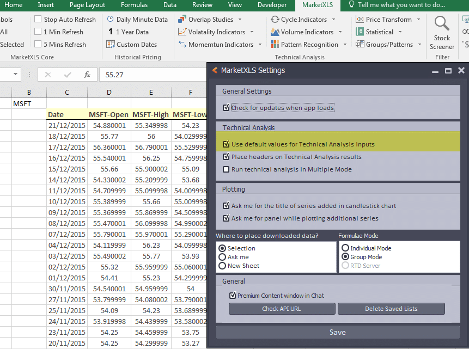Click the Cycle Indicators icon
The image size is (469, 349).
pyautogui.click(x=275, y=20)
